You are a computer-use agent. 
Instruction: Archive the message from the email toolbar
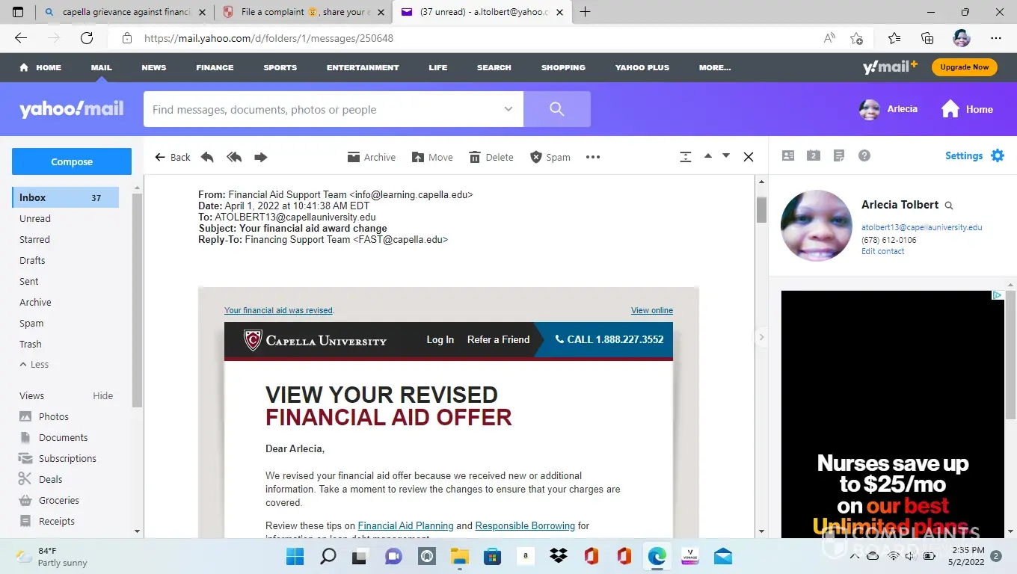click(372, 157)
